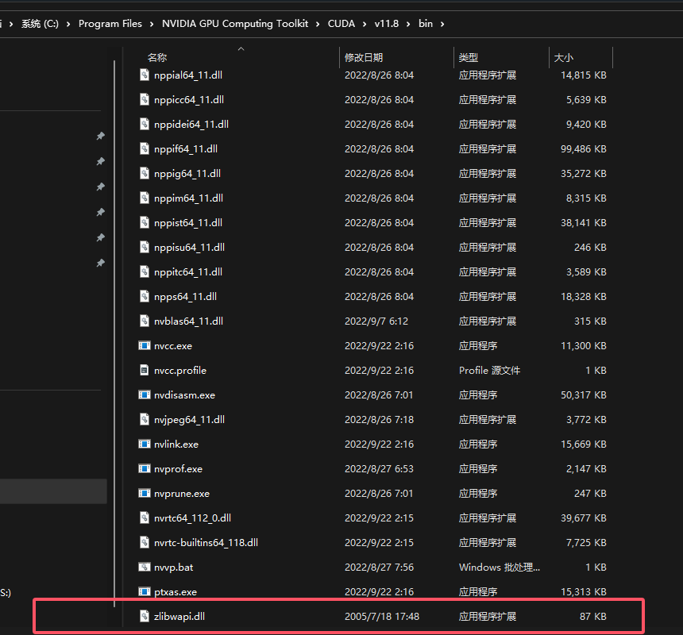Select the zlibwapi.dll file name
This screenshot has width=683, height=635.
click(179, 616)
